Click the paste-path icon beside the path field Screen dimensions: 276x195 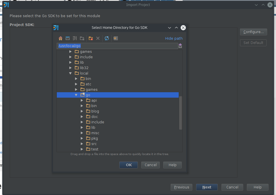[180, 45]
